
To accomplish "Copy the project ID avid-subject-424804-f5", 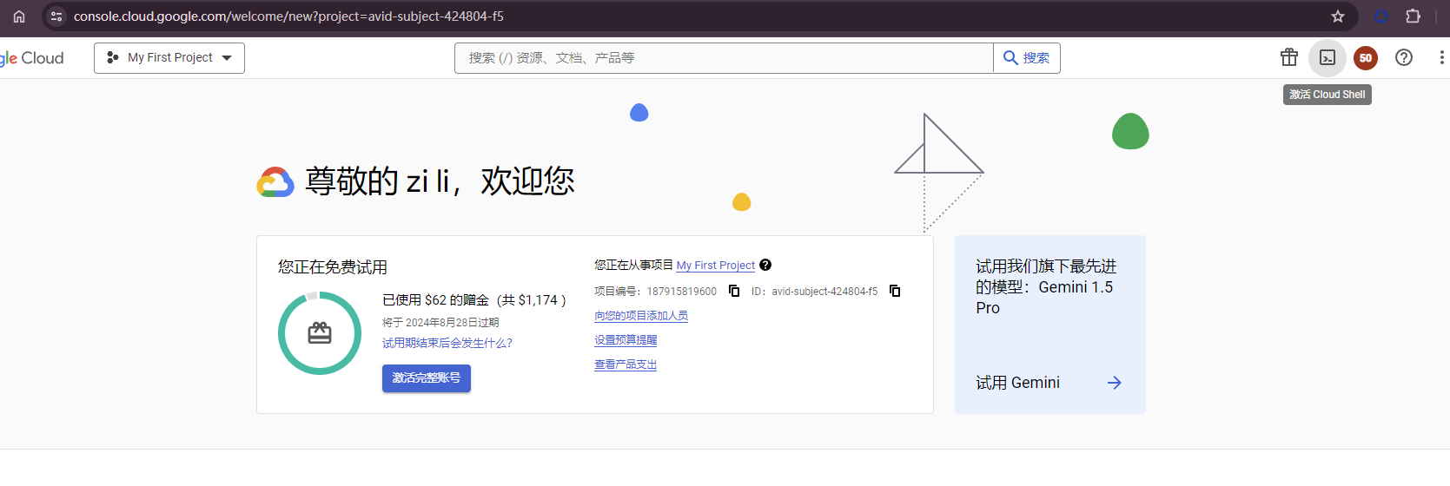I will click(895, 291).
